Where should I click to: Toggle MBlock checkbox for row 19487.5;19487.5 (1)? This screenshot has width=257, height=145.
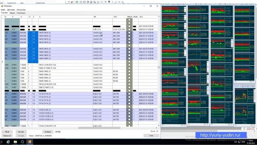129,87
